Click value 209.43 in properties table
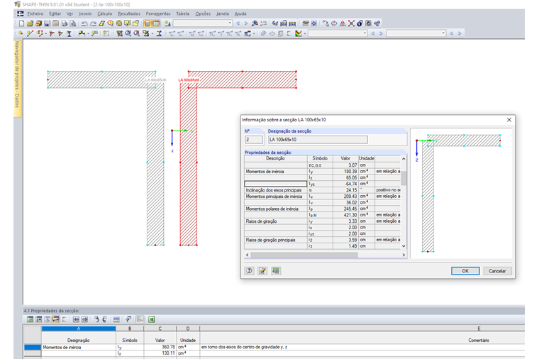This screenshot has width=539, height=359. pyautogui.click(x=345, y=197)
